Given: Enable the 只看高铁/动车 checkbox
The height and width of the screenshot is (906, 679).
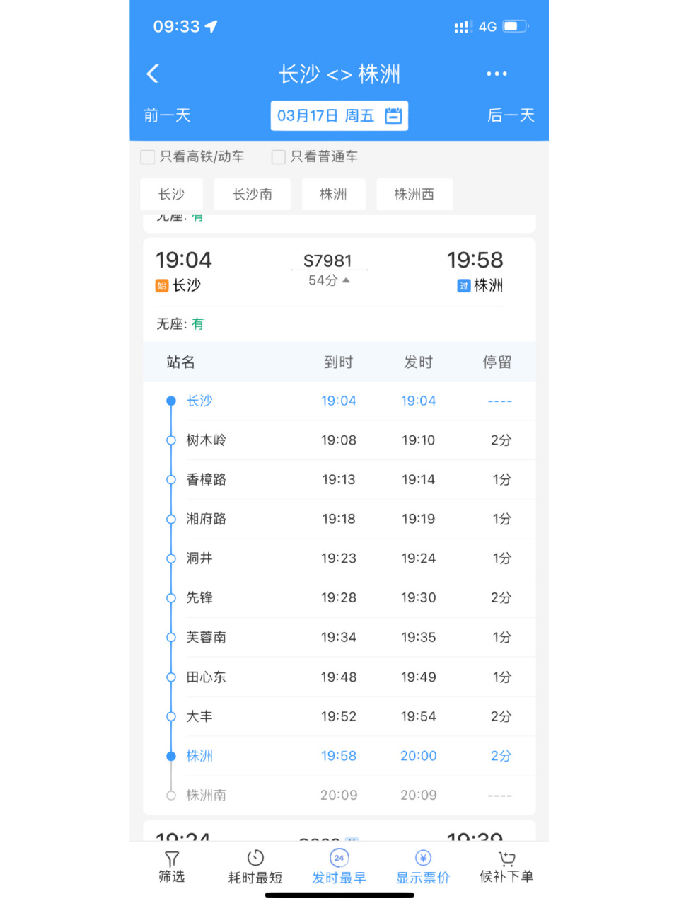Looking at the screenshot, I should [147, 156].
